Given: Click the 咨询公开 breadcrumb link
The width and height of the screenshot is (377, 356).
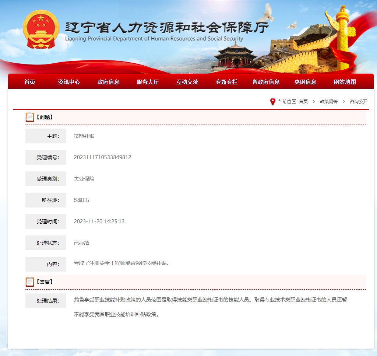Looking at the screenshot, I should [358, 102].
